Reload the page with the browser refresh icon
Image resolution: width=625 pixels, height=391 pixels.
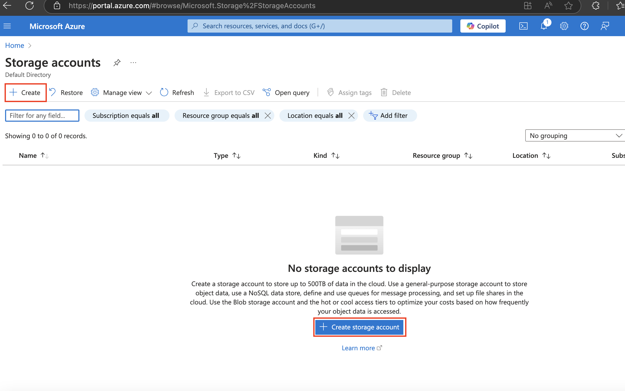(30, 5)
